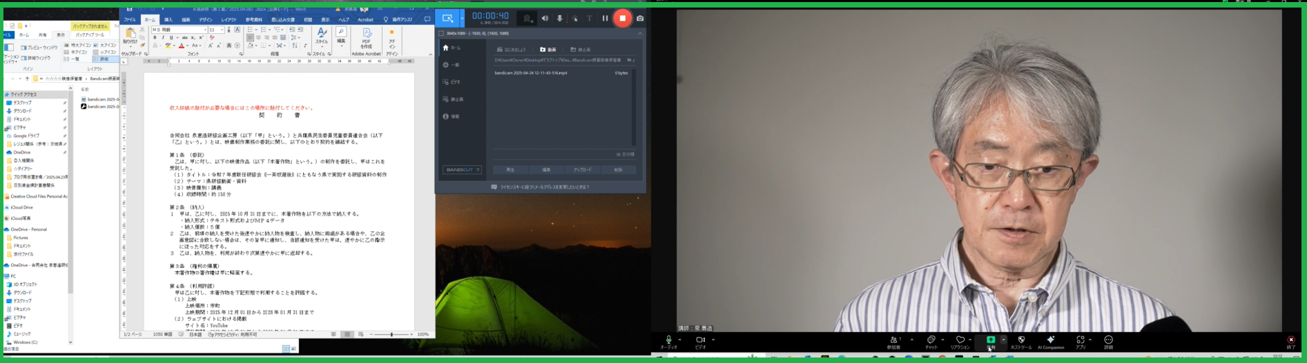
Task: Open Bandicam Video sidebar section
Action: [452, 82]
